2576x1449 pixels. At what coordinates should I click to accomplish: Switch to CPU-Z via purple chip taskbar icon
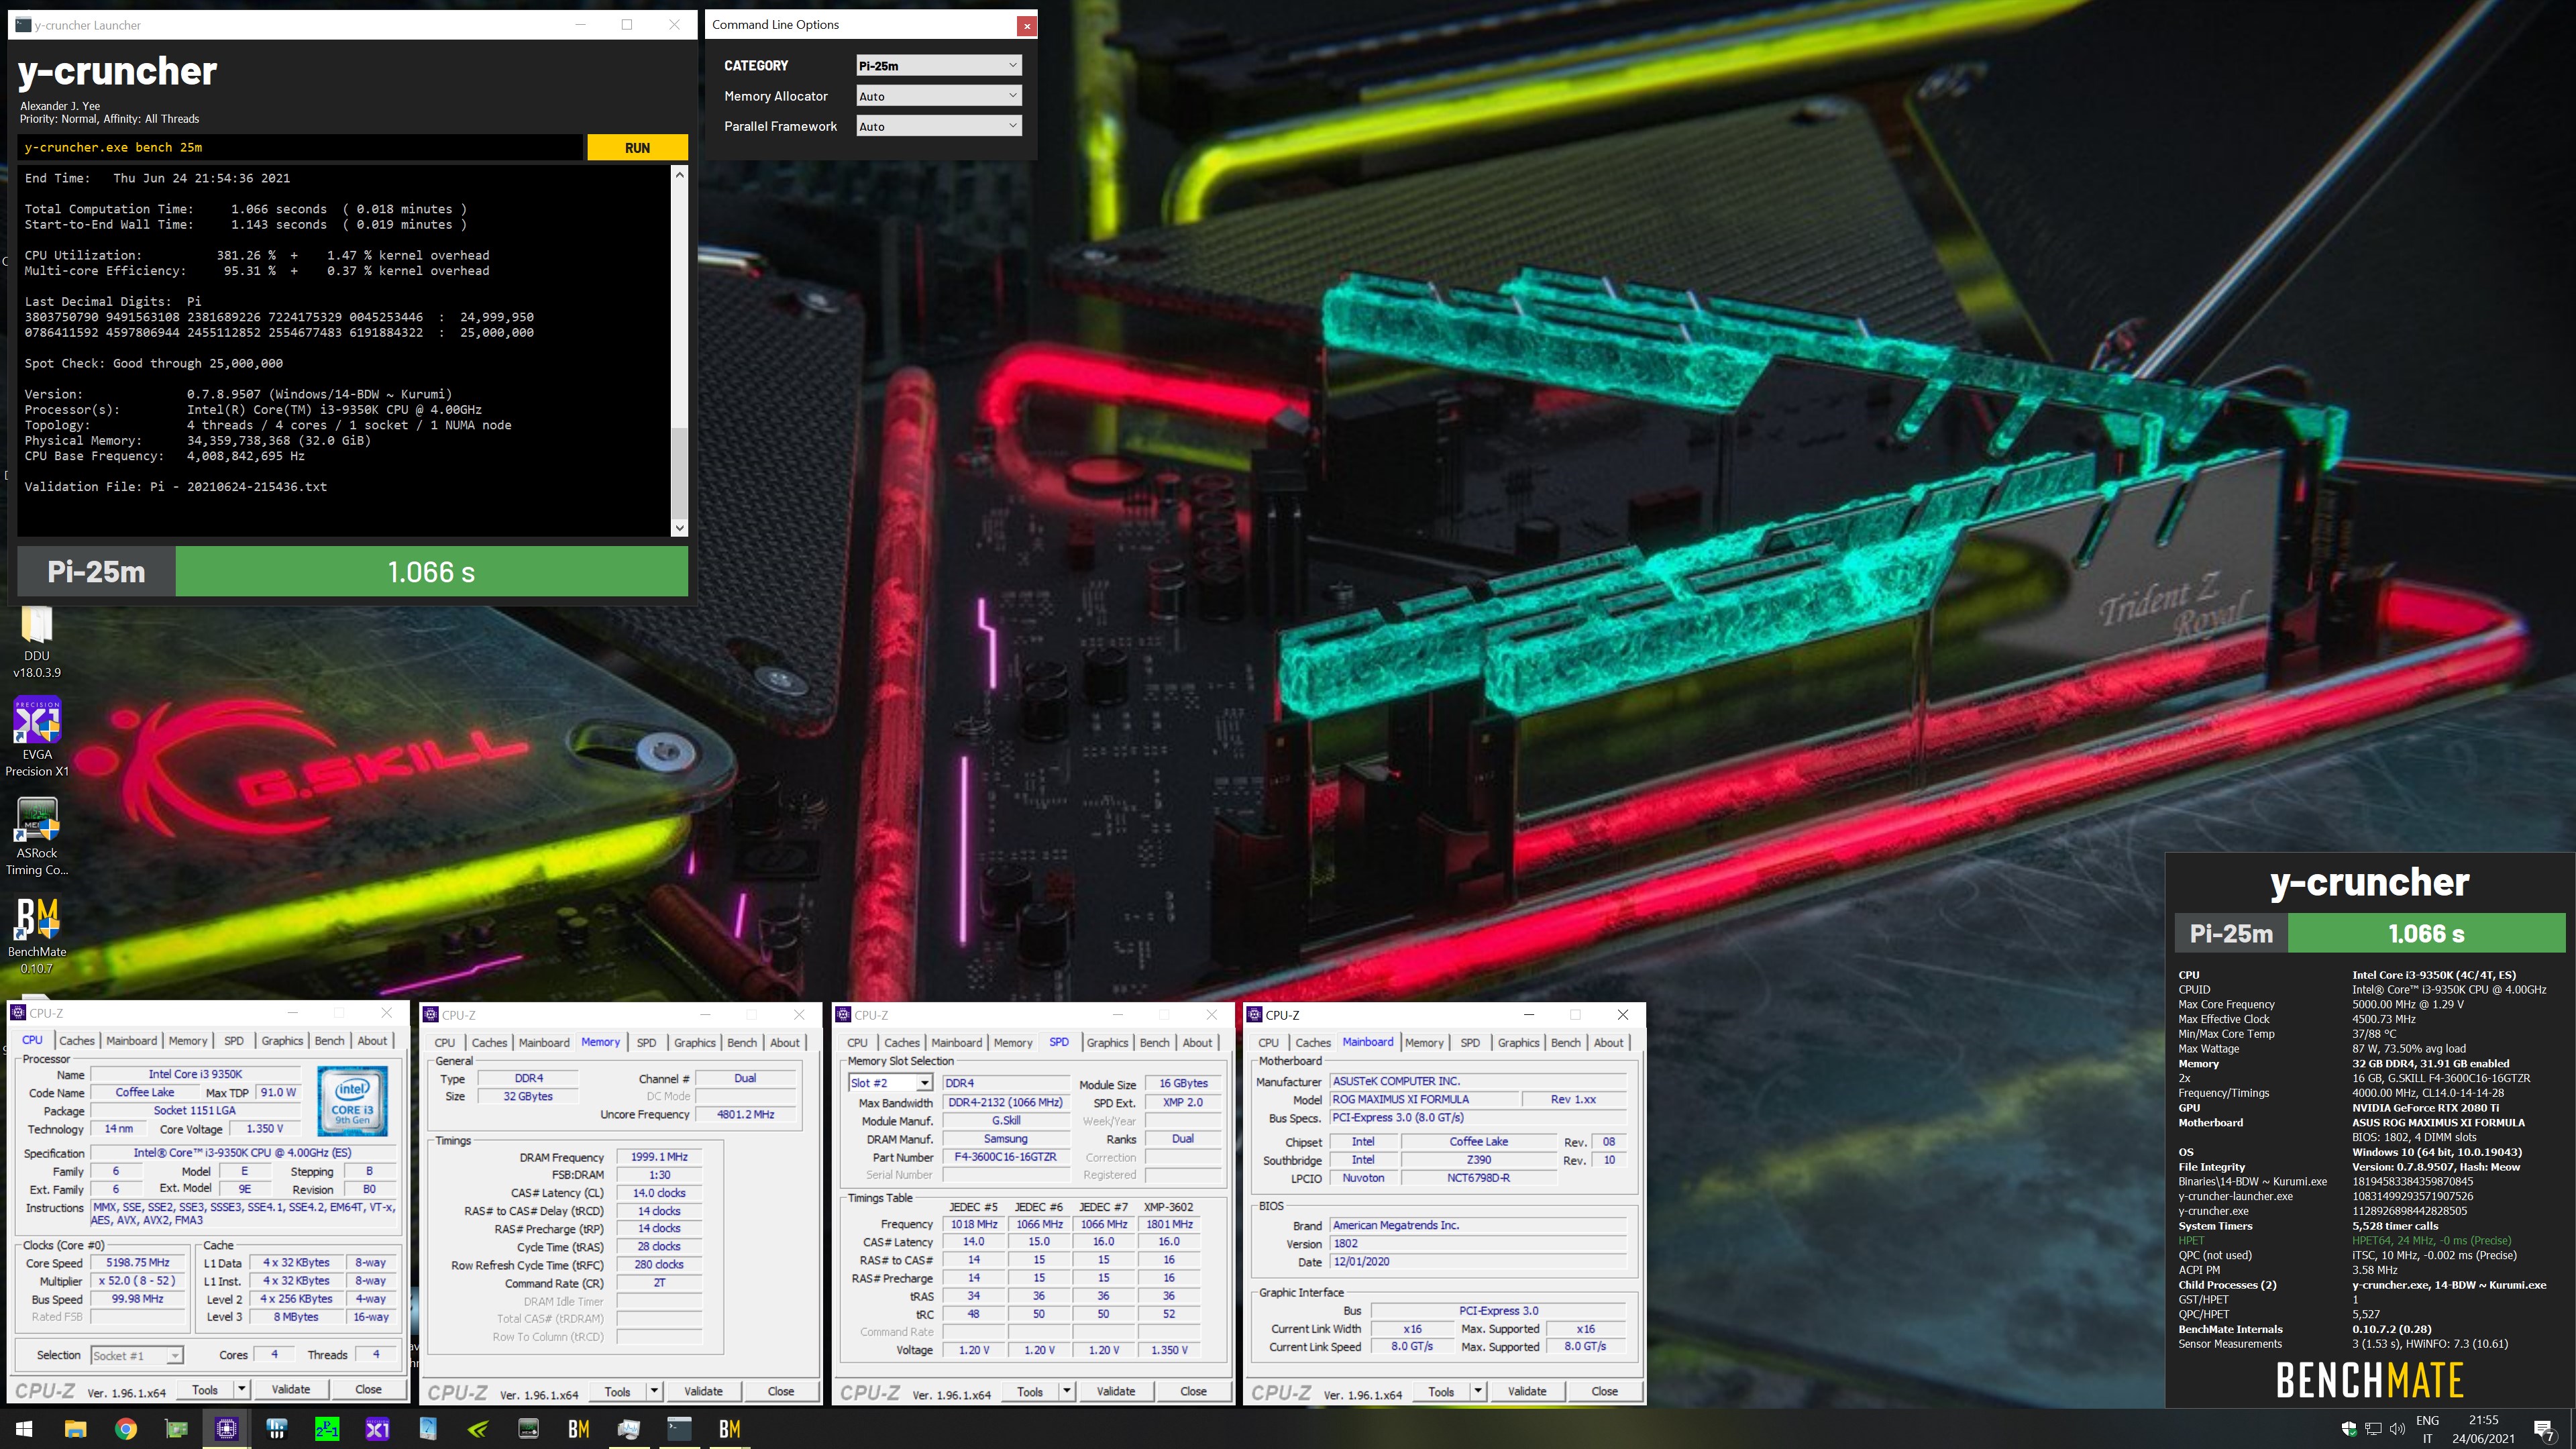pos(227,1429)
